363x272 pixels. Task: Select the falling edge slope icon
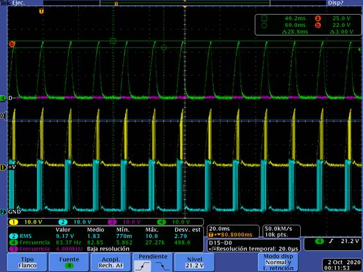pyautogui.click(x=162, y=266)
